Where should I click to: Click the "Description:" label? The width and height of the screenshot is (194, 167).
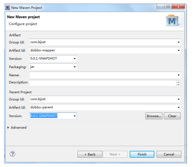coord(18,82)
